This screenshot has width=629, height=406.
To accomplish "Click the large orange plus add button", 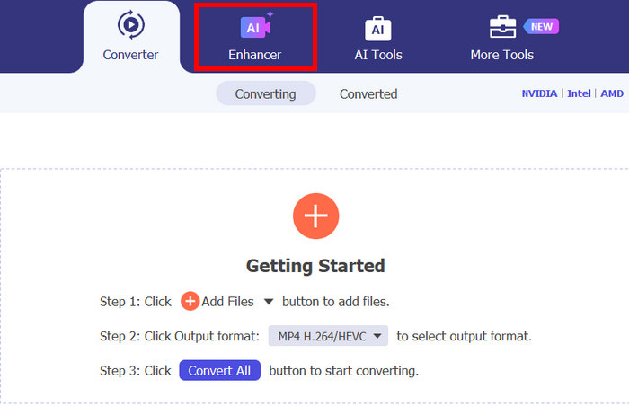I will pos(315,216).
